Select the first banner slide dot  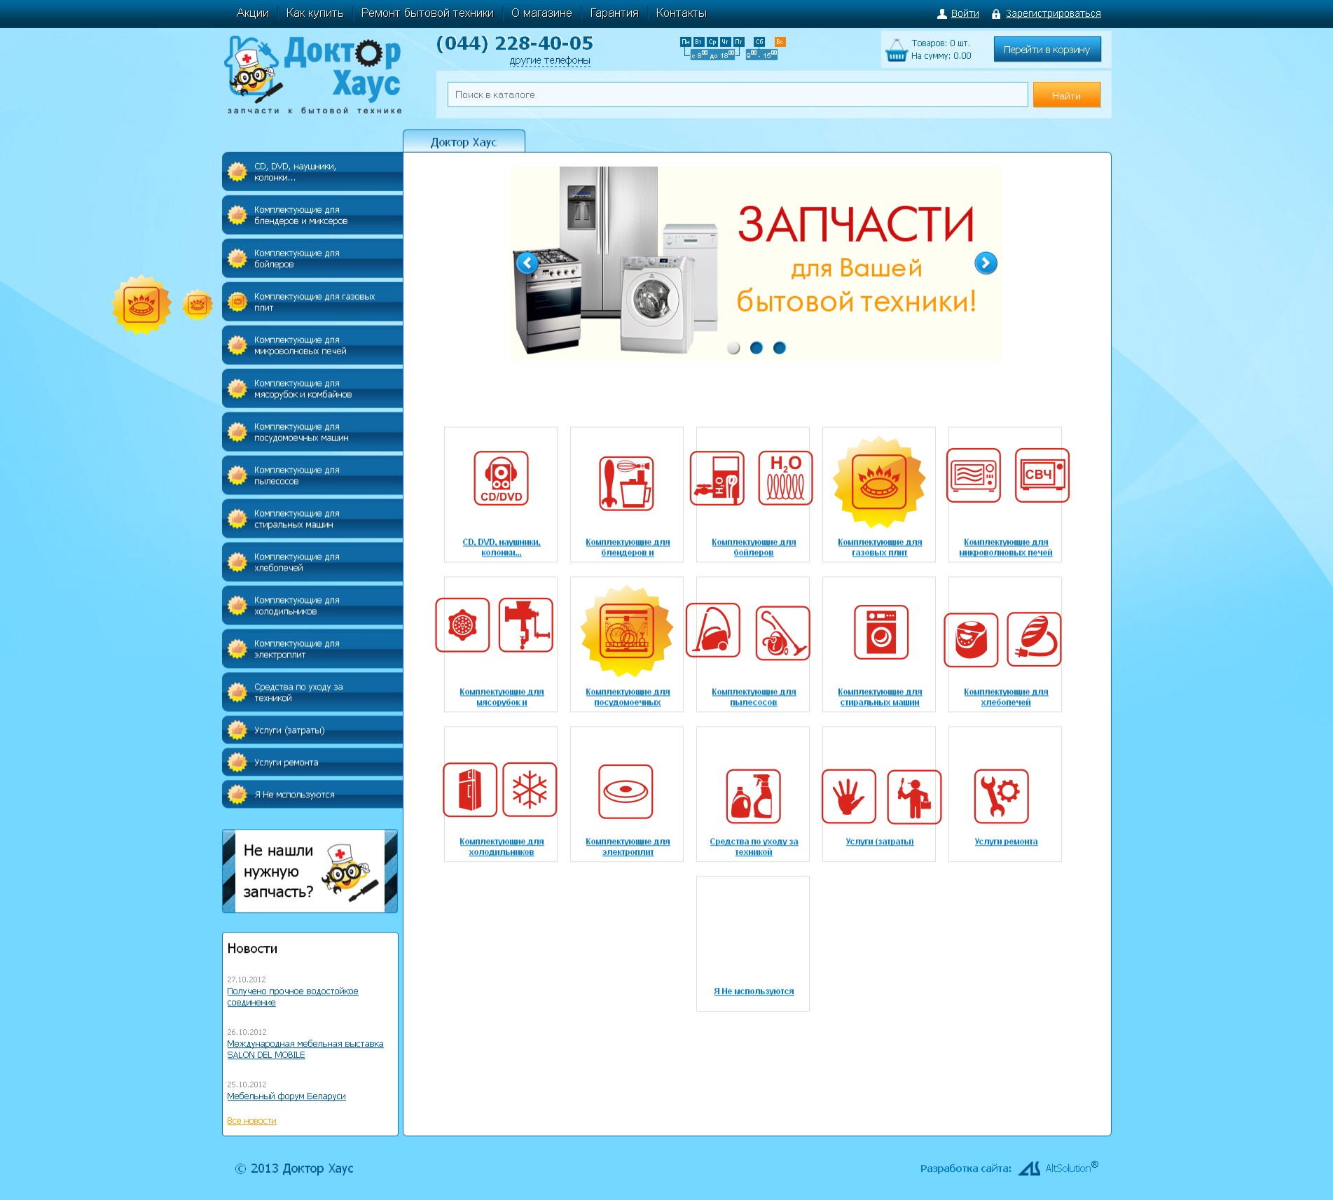pyautogui.click(x=733, y=348)
